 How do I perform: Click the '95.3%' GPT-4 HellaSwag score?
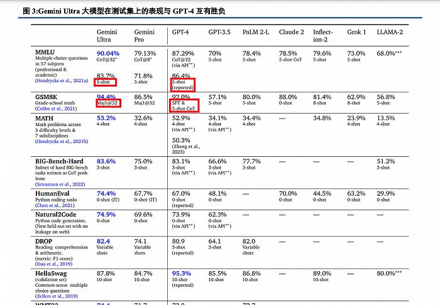click(x=182, y=274)
